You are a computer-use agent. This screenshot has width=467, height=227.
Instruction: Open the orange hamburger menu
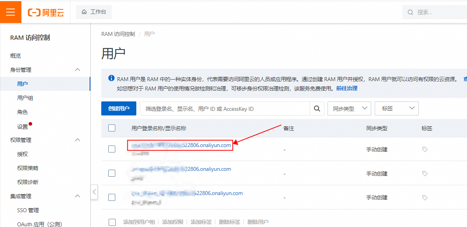[x=11, y=12]
